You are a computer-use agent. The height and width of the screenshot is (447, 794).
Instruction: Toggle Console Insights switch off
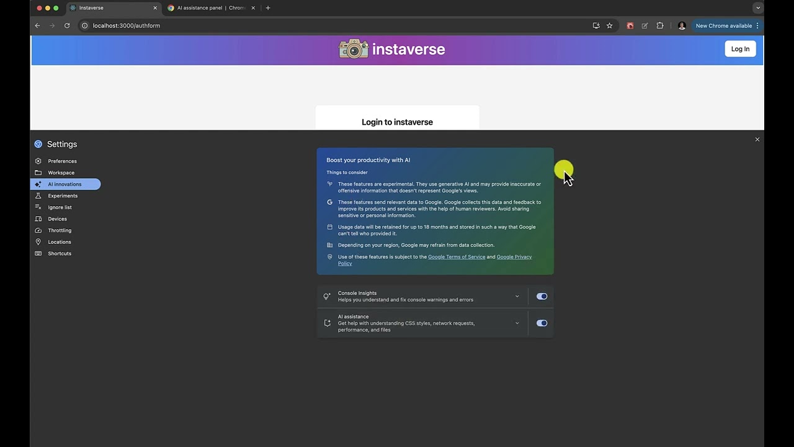(x=542, y=296)
